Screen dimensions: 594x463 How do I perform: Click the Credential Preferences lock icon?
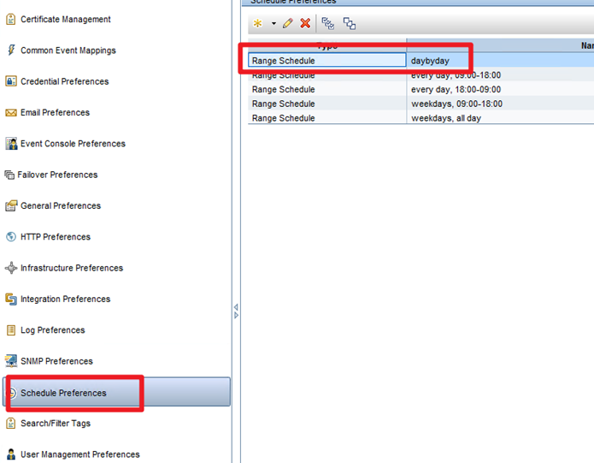click(11, 81)
